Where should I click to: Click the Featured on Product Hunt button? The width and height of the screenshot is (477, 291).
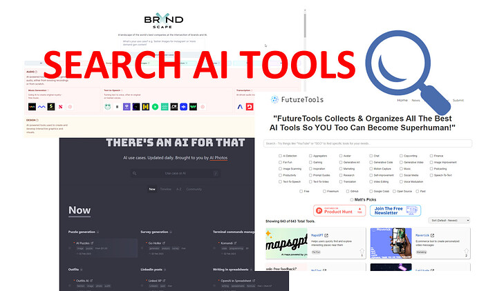(339, 210)
